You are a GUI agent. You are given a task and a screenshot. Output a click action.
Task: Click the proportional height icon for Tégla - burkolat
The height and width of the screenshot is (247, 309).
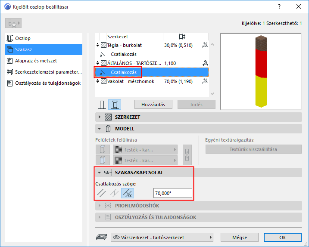click(x=205, y=45)
